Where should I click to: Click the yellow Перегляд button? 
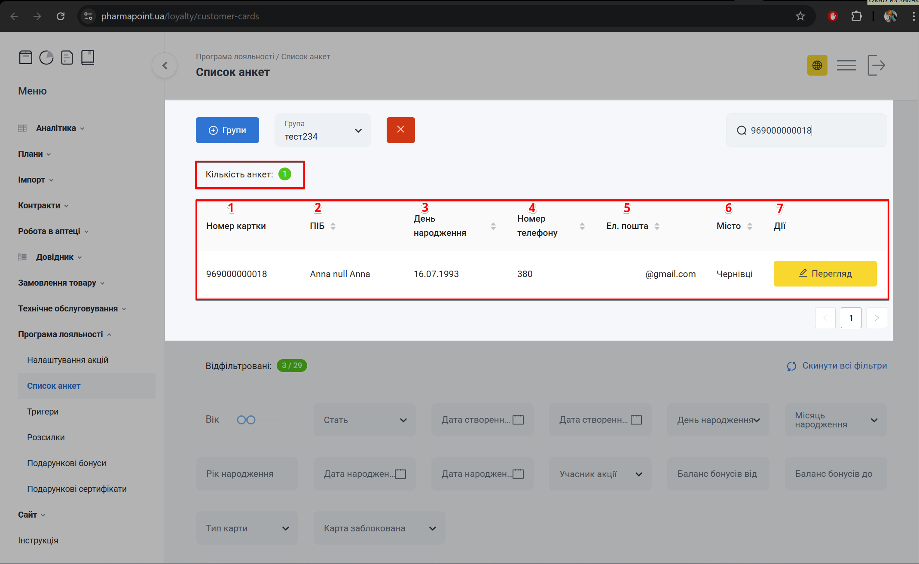pos(825,273)
